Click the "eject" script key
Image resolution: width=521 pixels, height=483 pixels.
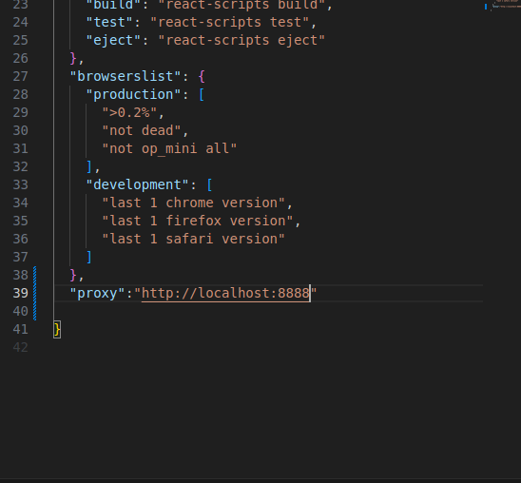point(114,40)
